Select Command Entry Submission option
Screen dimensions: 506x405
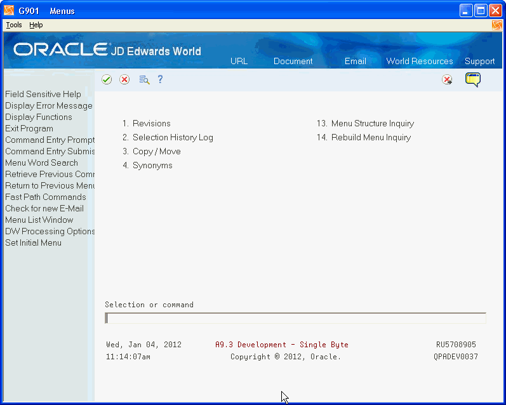pyautogui.click(x=50, y=151)
